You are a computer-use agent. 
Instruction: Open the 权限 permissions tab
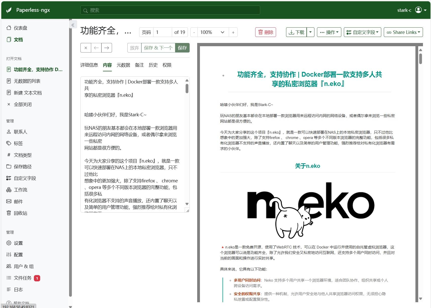(167, 65)
